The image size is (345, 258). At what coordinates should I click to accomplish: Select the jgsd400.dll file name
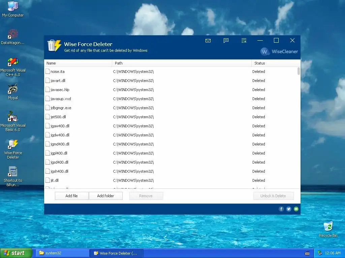tap(59, 162)
